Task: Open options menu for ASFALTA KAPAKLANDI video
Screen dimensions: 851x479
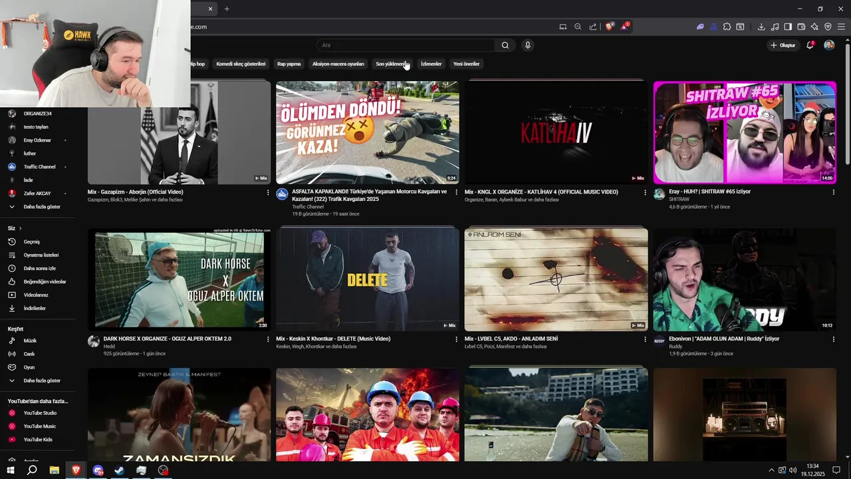Action: [456, 192]
